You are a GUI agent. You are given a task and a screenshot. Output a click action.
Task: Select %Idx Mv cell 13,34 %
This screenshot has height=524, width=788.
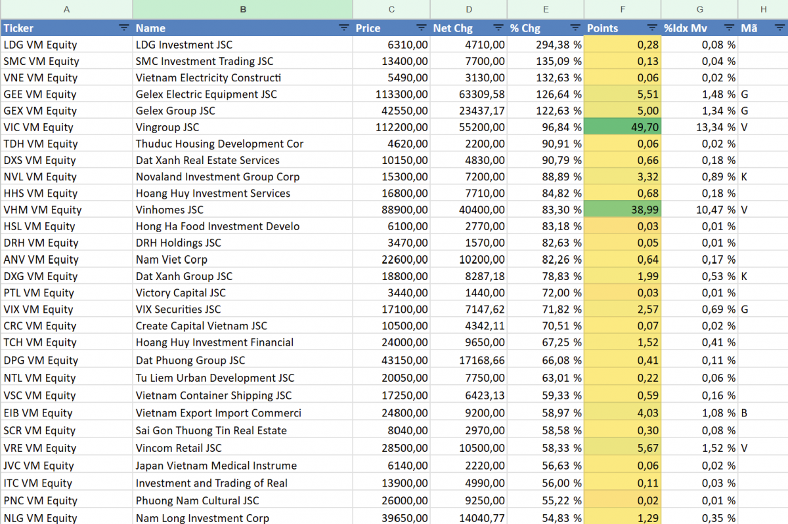pos(699,127)
